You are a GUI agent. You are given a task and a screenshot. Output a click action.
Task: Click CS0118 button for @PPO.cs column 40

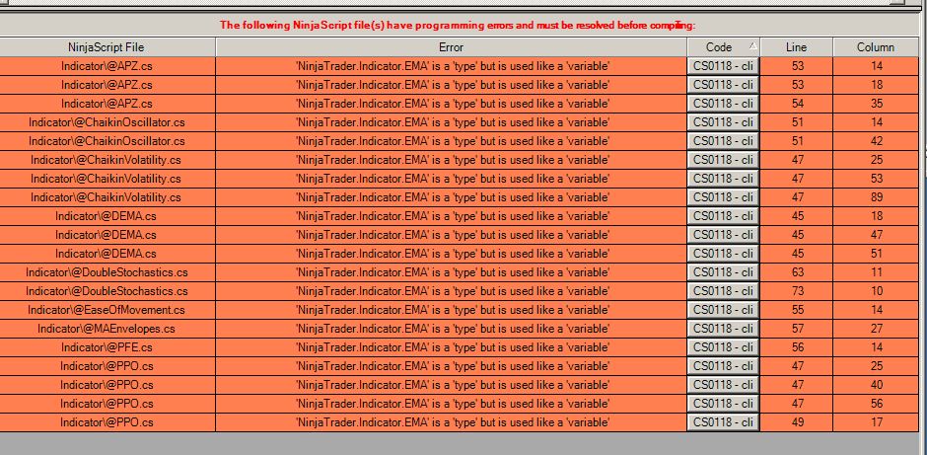coord(723,385)
